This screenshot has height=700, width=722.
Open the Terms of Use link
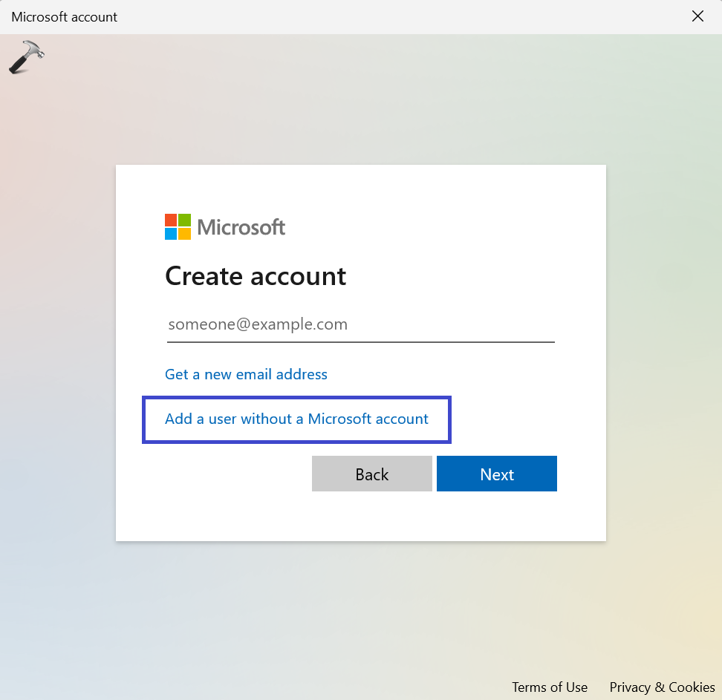(549, 687)
